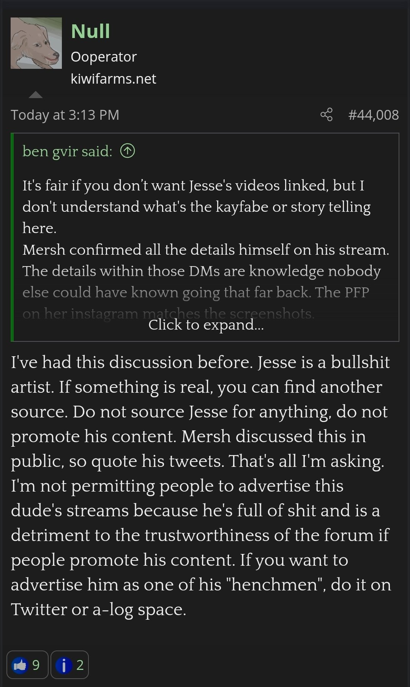This screenshot has width=410, height=687.
Task: Click the share post icon
Action: pos(326,114)
